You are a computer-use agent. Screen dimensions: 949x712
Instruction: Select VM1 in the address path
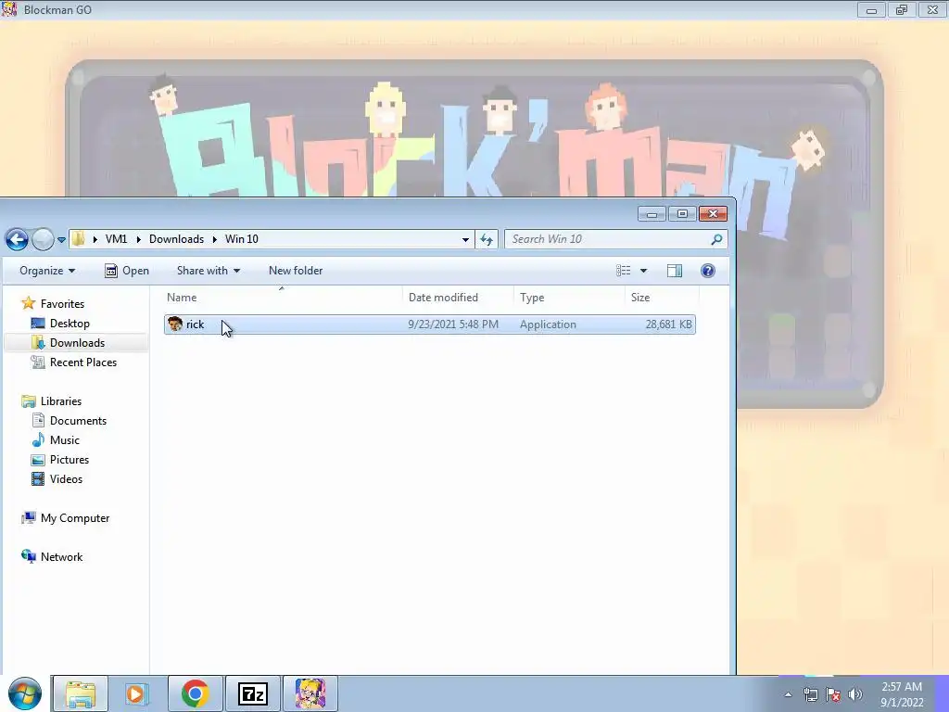(x=116, y=239)
